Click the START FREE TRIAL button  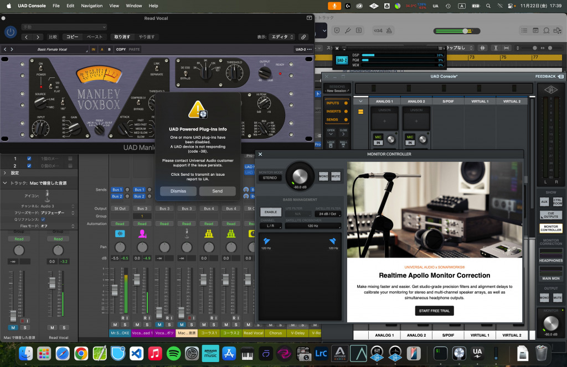435,311
